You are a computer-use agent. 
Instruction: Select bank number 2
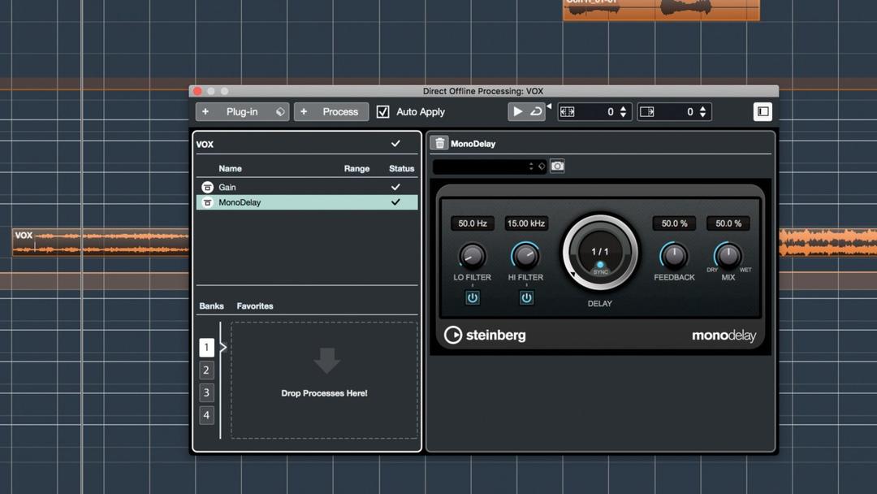tap(206, 370)
